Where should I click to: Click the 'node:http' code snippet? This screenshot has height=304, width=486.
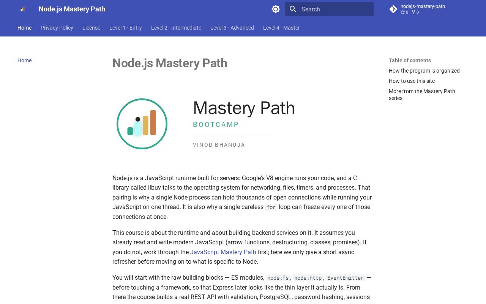point(308,278)
